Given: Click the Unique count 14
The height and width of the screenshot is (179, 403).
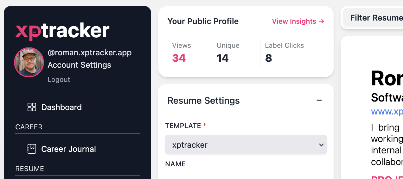Looking at the screenshot, I should pyautogui.click(x=223, y=58).
